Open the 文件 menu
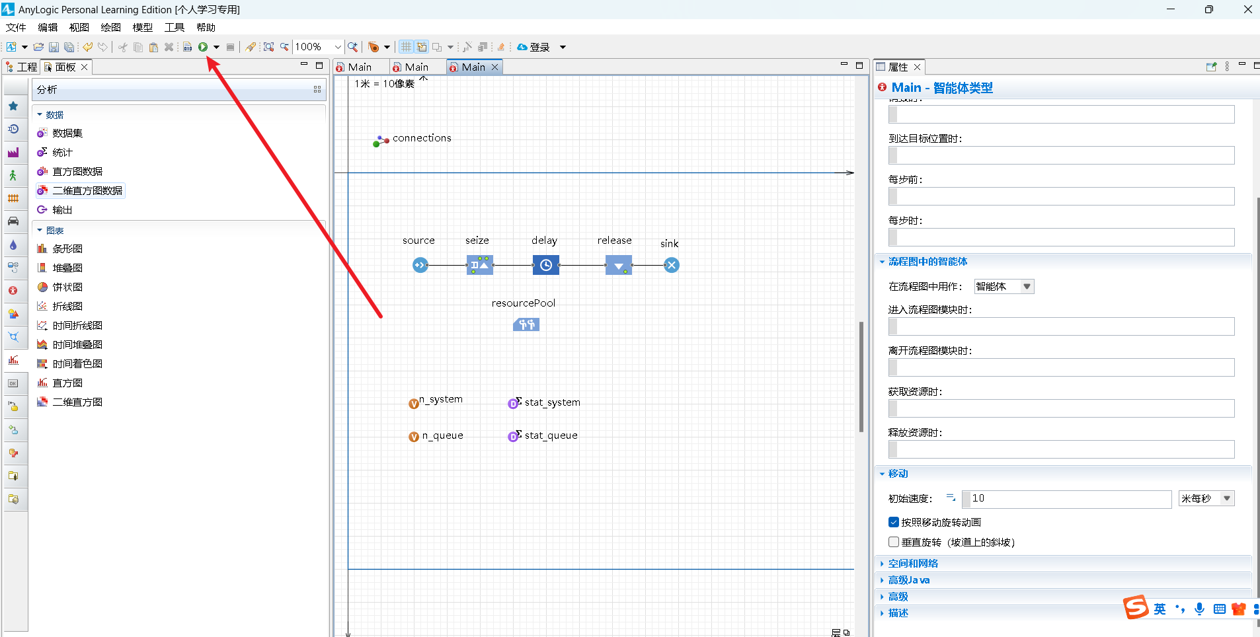The height and width of the screenshot is (637, 1260). [x=16, y=27]
